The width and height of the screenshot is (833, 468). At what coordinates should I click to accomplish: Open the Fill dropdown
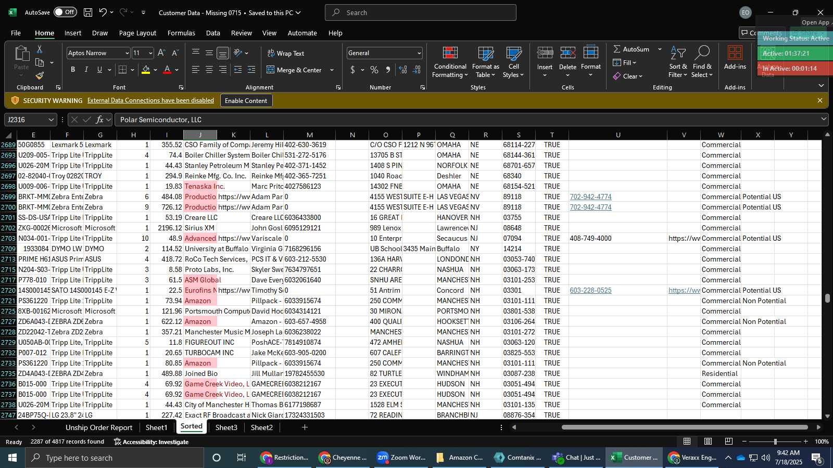(625, 62)
